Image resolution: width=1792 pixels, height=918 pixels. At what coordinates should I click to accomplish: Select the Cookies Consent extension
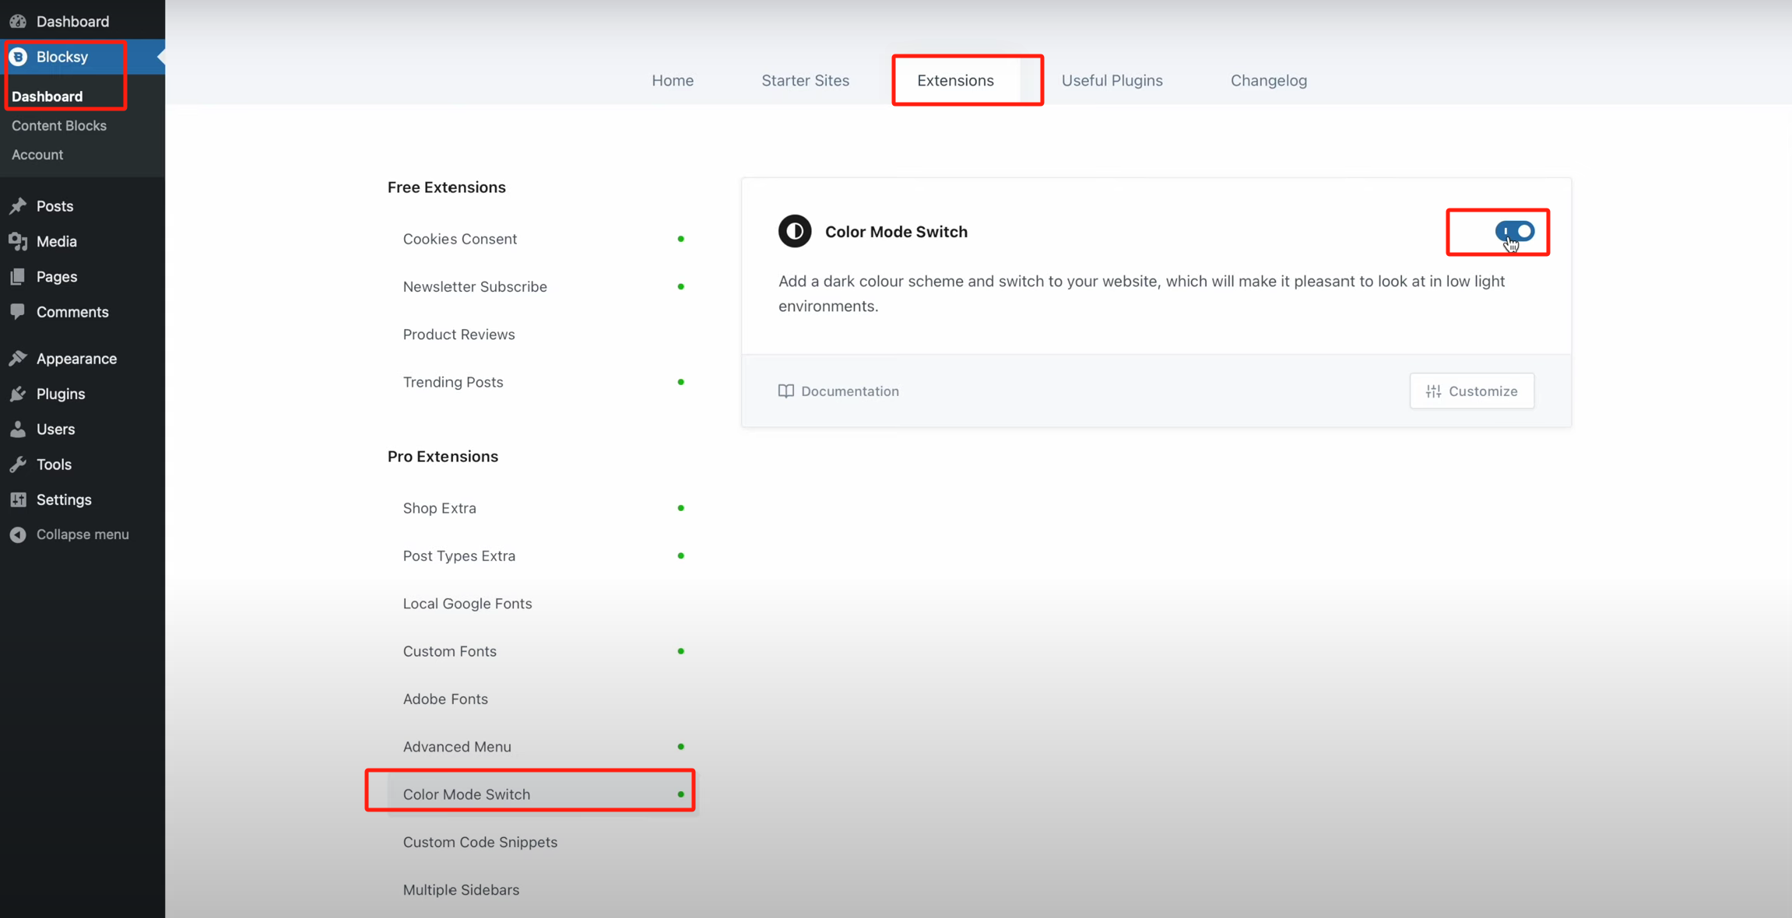(460, 239)
